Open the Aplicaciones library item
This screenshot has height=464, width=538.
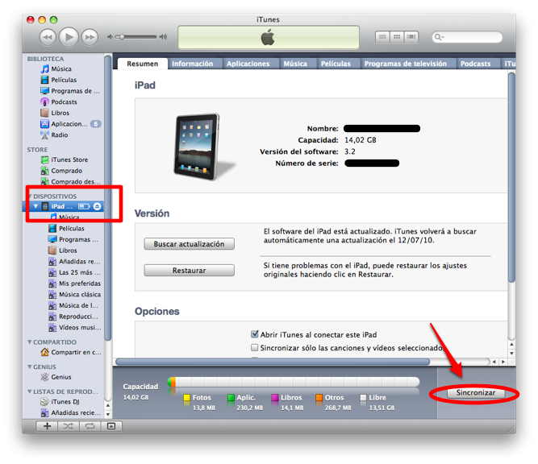(x=69, y=124)
